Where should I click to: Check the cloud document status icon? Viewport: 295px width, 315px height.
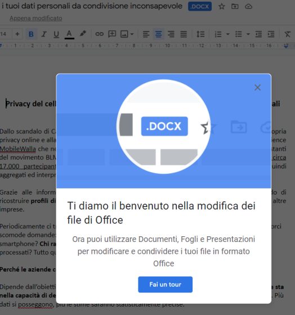click(248, 6)
